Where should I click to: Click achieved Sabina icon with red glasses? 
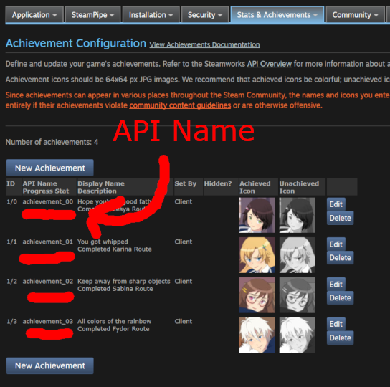coord(257,295)
